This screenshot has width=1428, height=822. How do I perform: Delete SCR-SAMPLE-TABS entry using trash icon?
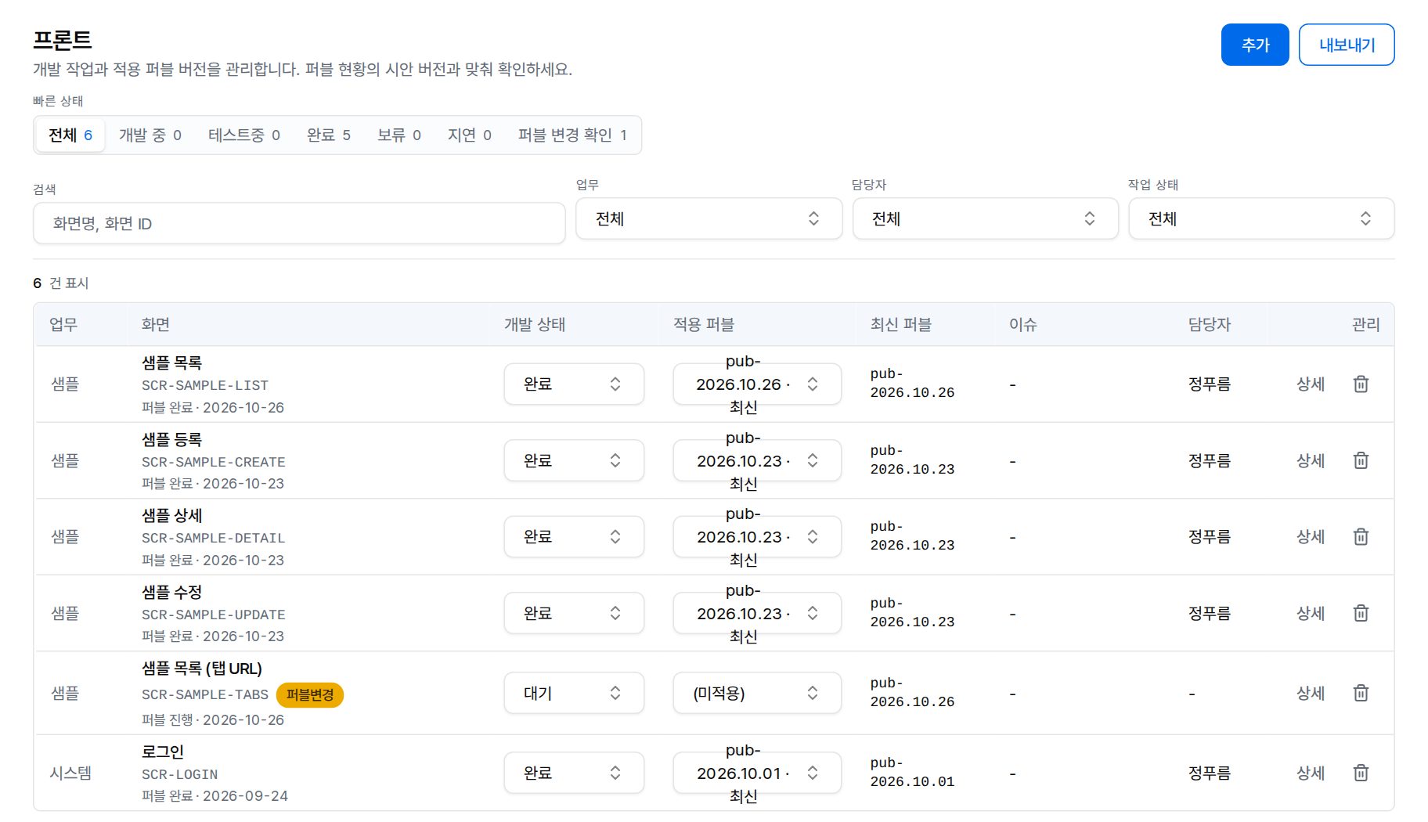pos(1361,693)
